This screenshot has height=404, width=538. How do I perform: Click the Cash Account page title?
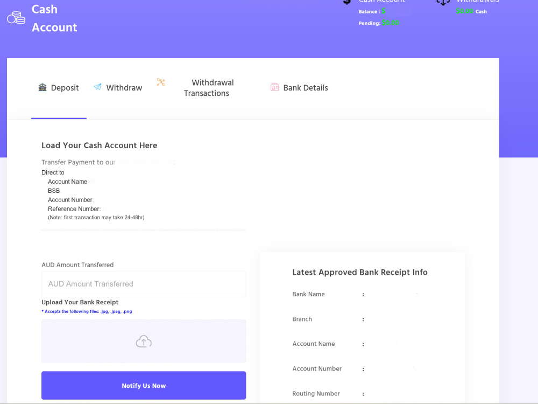[x=54, y=18]
